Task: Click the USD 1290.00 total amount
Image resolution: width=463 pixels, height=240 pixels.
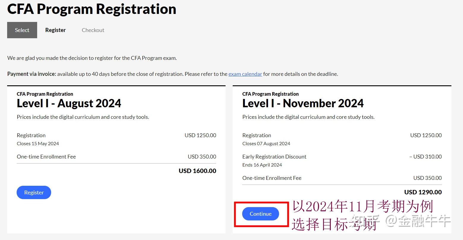Action: 422,192
